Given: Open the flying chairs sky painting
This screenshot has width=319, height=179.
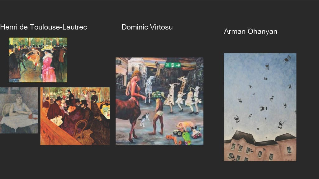Looking at the screenshot, I should (260, 107).
